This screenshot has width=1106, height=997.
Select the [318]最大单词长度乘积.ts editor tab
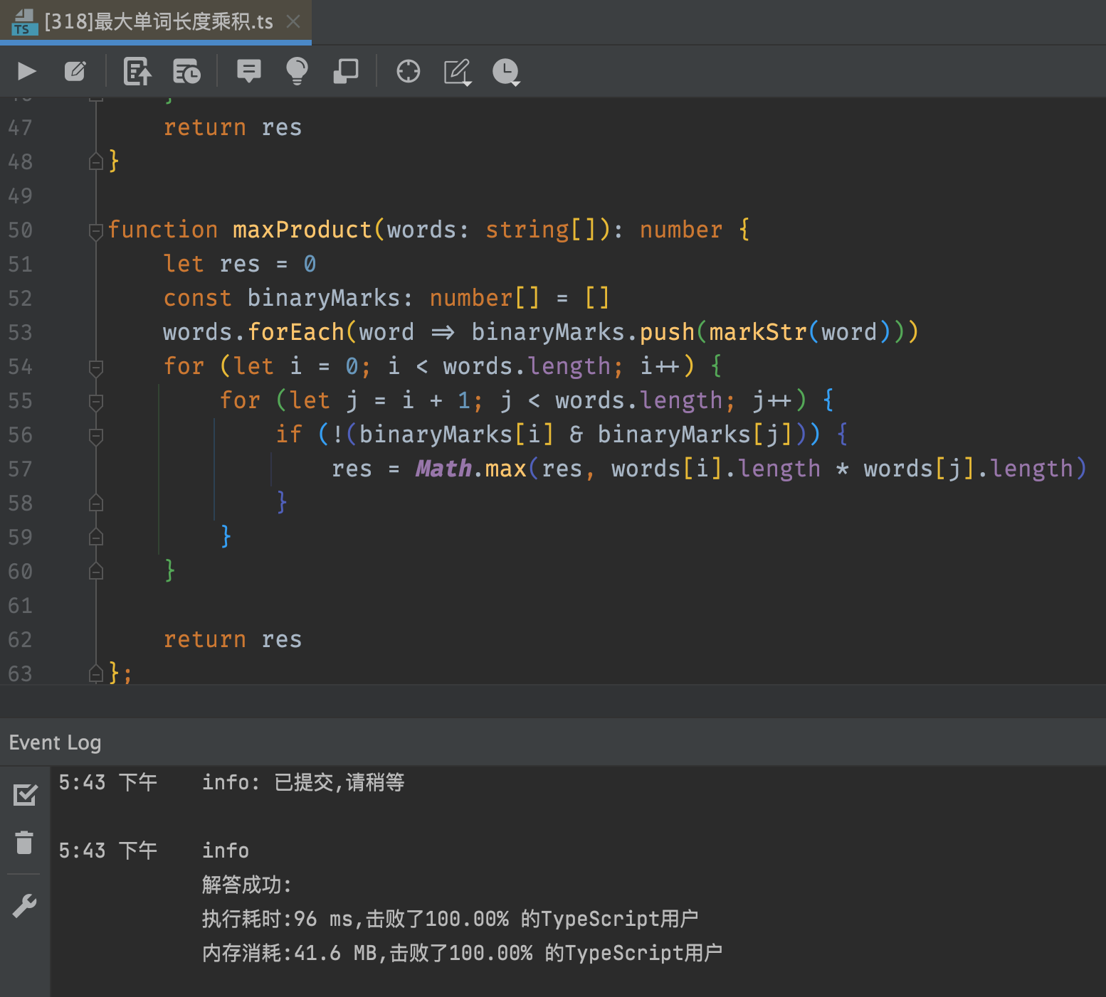point(156,22)
